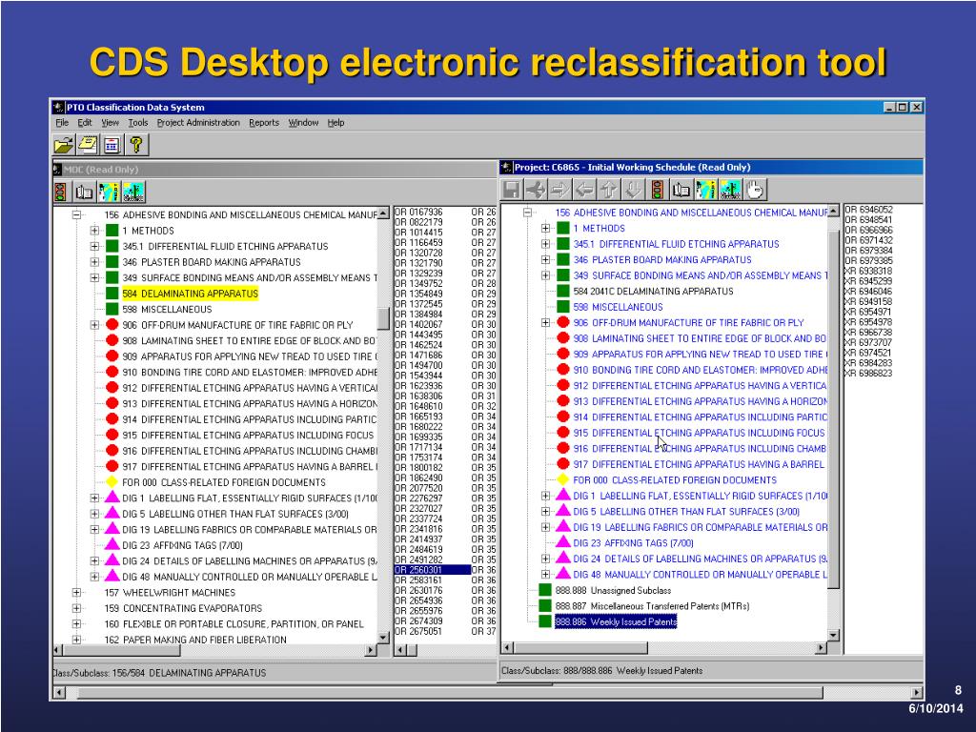The height and width of the screenshot is (732, 976).
Task: Select 598 MISCELLANEOUS in MOC tree
Action: click(167, 310)
